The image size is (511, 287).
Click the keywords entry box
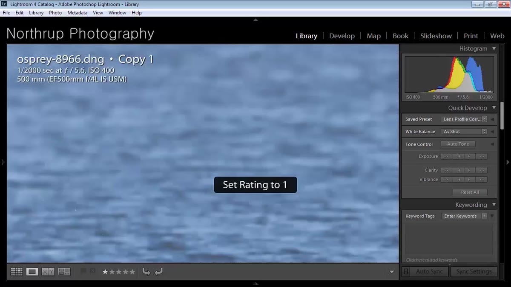449,239
